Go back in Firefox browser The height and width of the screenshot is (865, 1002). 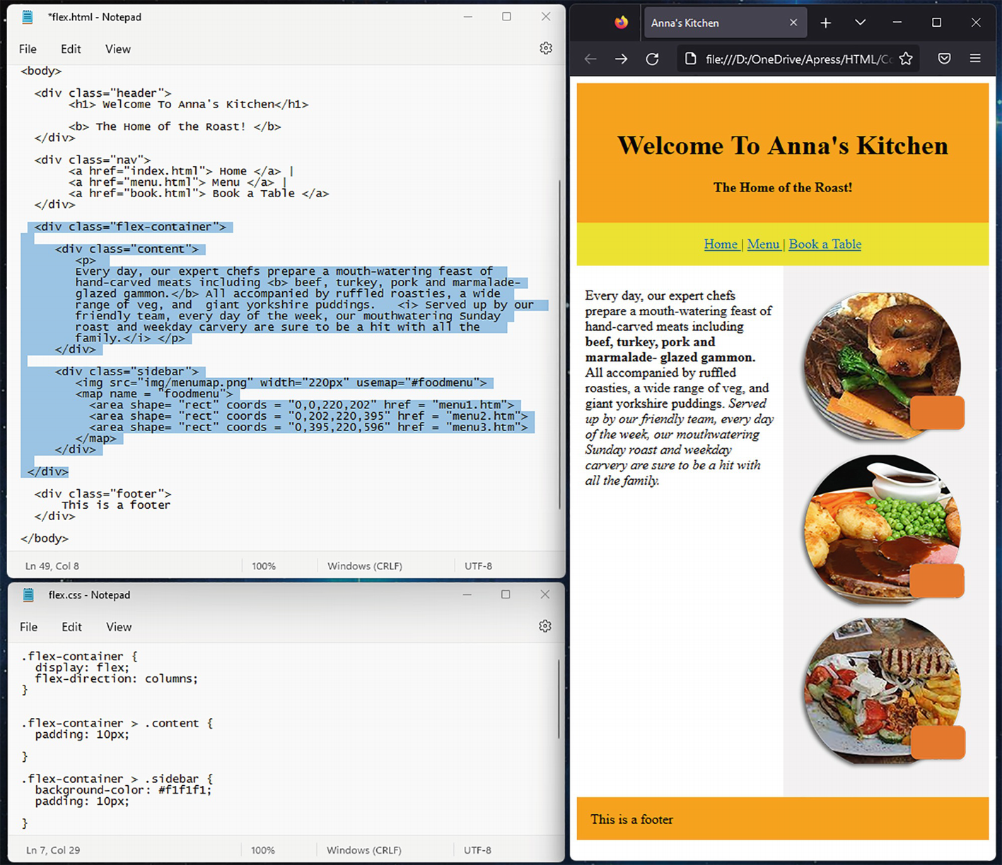[x=590, y=59]
